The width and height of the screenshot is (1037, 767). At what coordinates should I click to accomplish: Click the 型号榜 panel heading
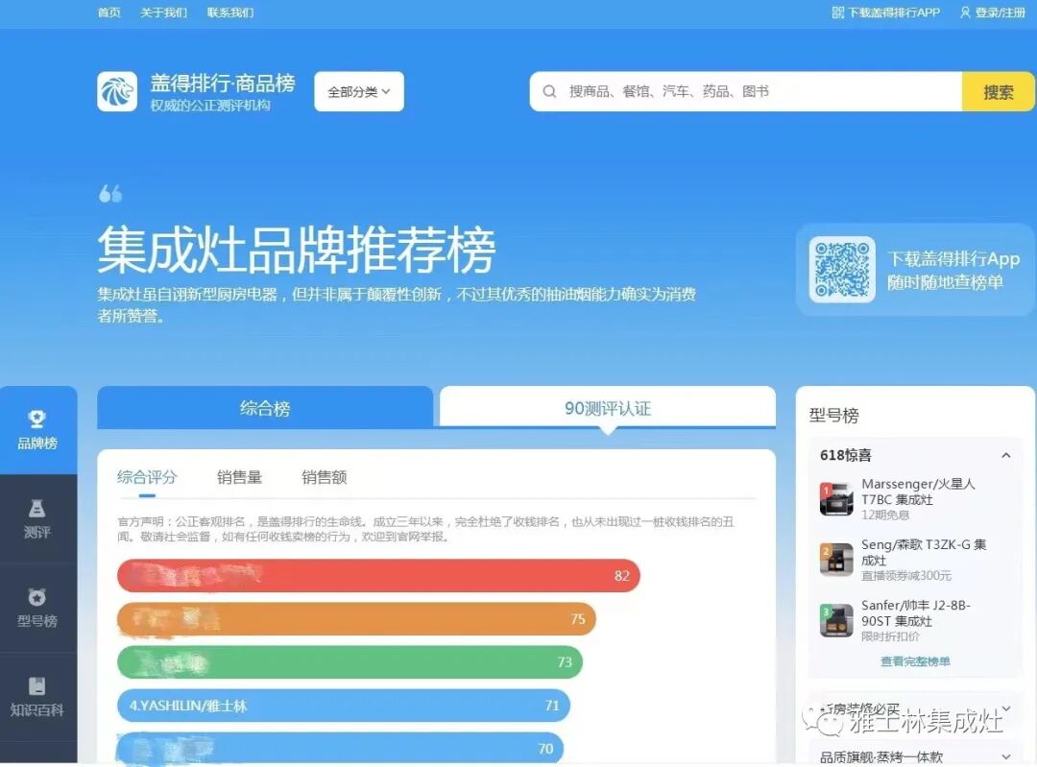(x=834, y=416)
